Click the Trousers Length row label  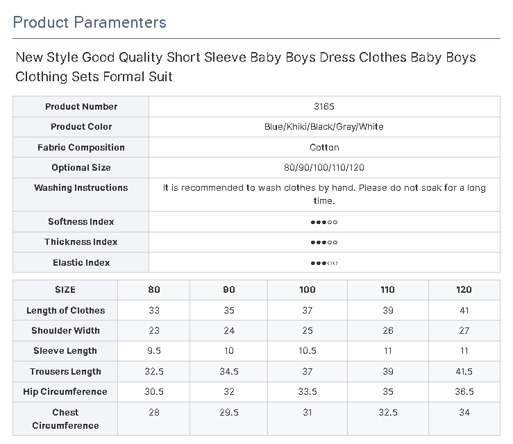tap(65, 372)
